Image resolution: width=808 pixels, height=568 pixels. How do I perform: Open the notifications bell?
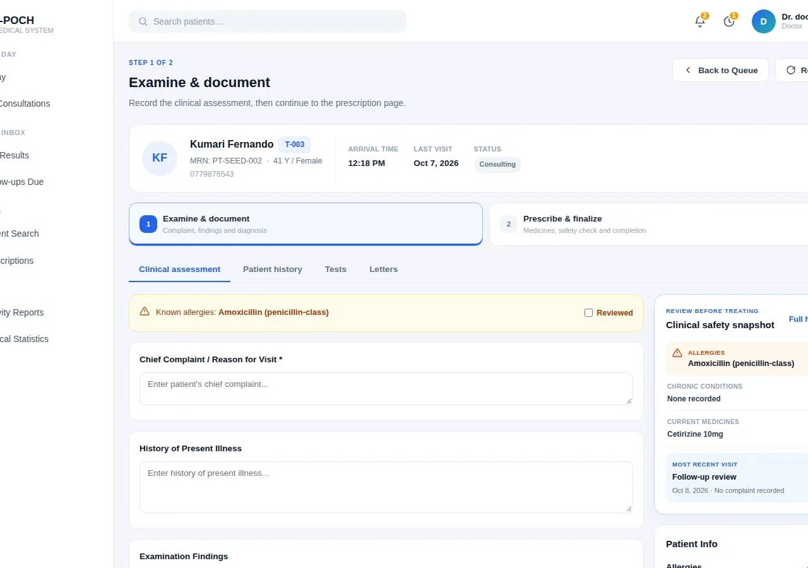click(699, 21)
